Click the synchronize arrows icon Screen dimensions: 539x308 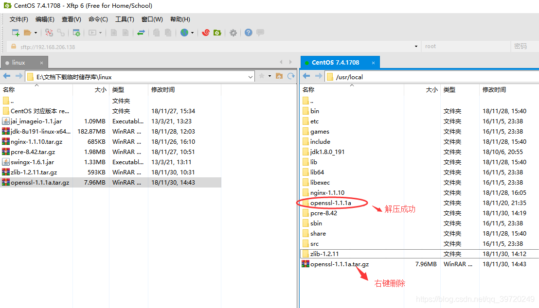[141, 33]
